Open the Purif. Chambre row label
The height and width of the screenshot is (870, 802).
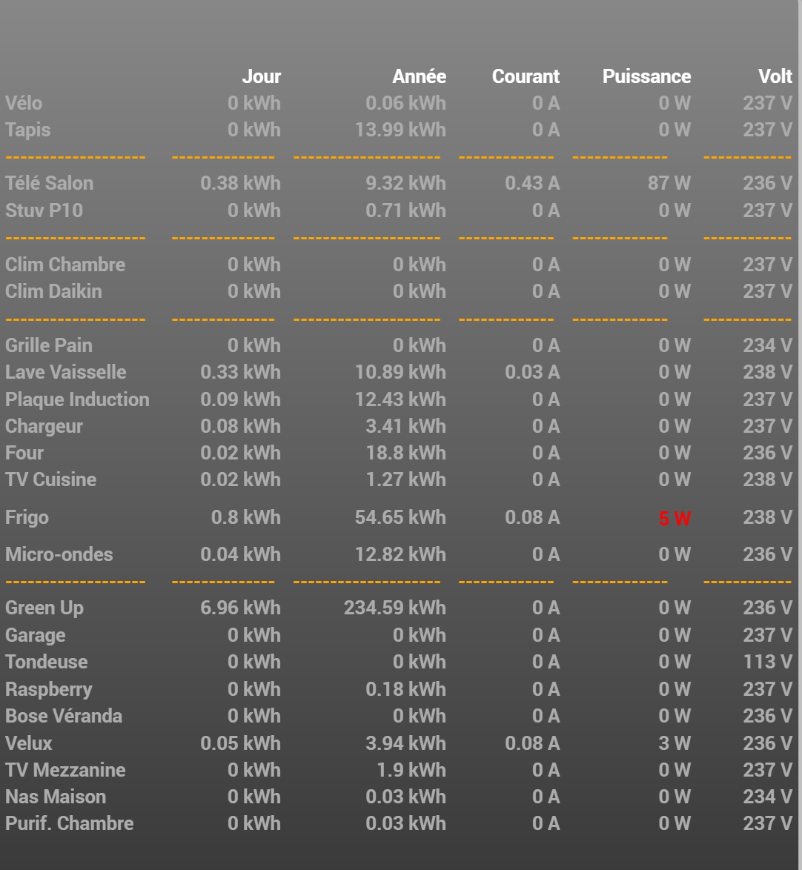[70, 823]
